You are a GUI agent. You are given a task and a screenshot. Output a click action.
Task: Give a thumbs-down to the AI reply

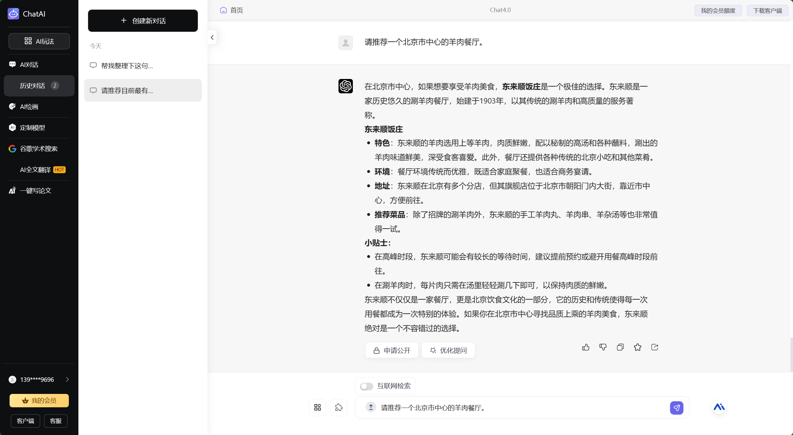(x=603, y=347)
